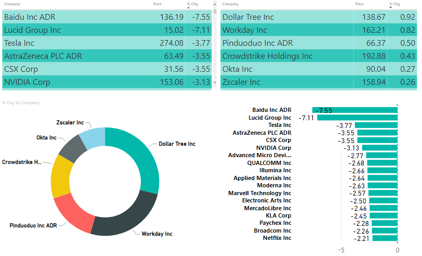Click the yellow Crowdstrike donut slice
This screenshot has height=256, width=422.
[x=61, y=176]
